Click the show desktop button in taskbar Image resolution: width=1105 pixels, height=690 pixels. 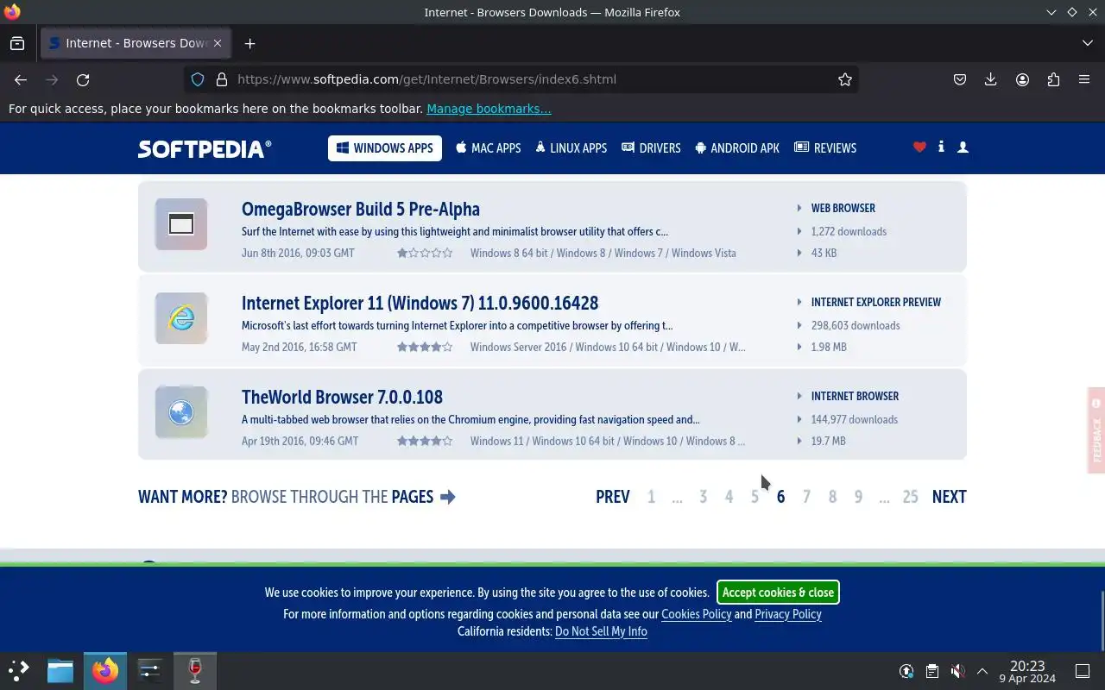pos(1083,671)
